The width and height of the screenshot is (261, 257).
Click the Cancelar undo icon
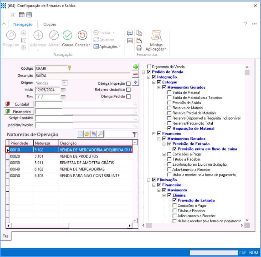coord(82,36)
